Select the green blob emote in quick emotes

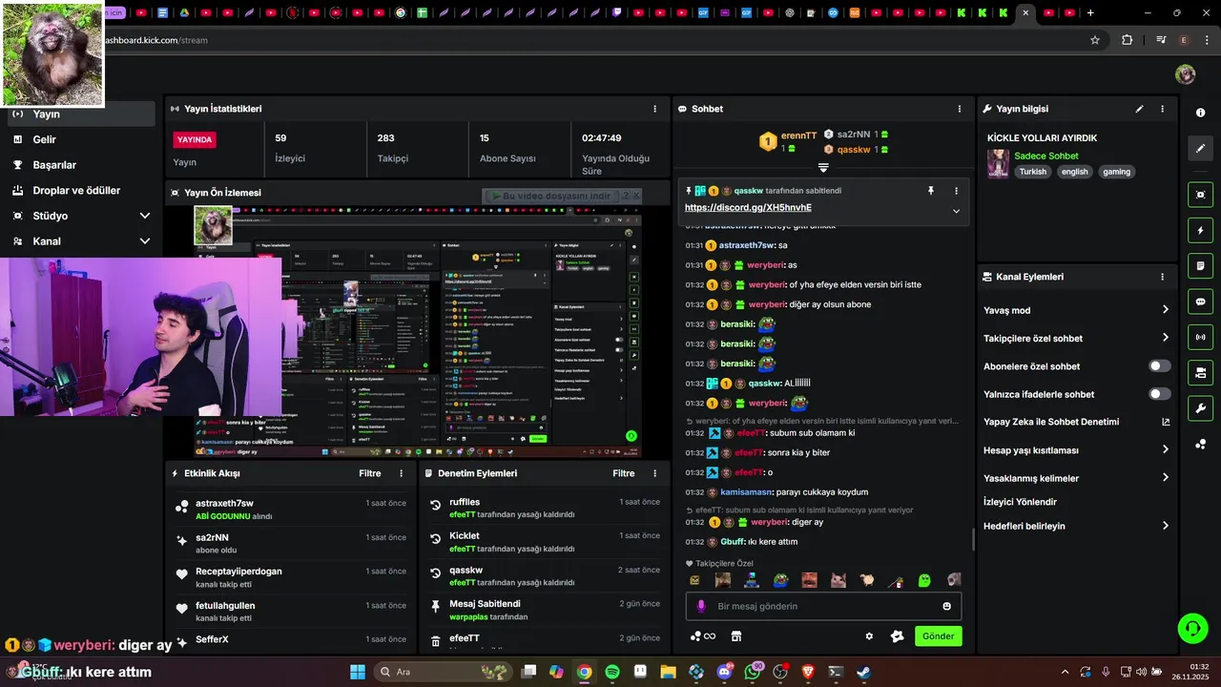point(924,580)
